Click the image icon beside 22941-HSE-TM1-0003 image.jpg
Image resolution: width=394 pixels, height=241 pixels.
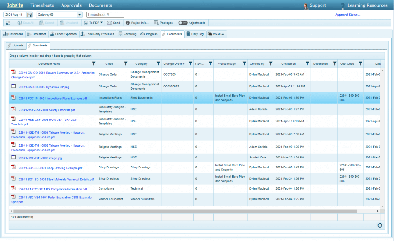[x=13, y=157]
